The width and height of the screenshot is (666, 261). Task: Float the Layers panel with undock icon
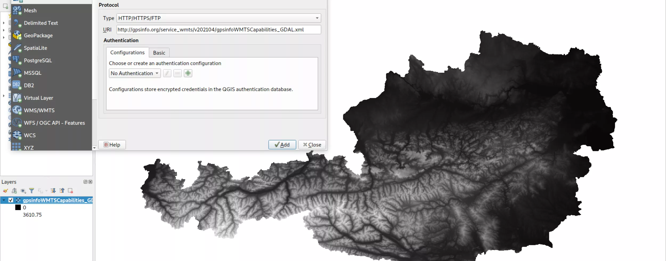[x=85, y=182]
